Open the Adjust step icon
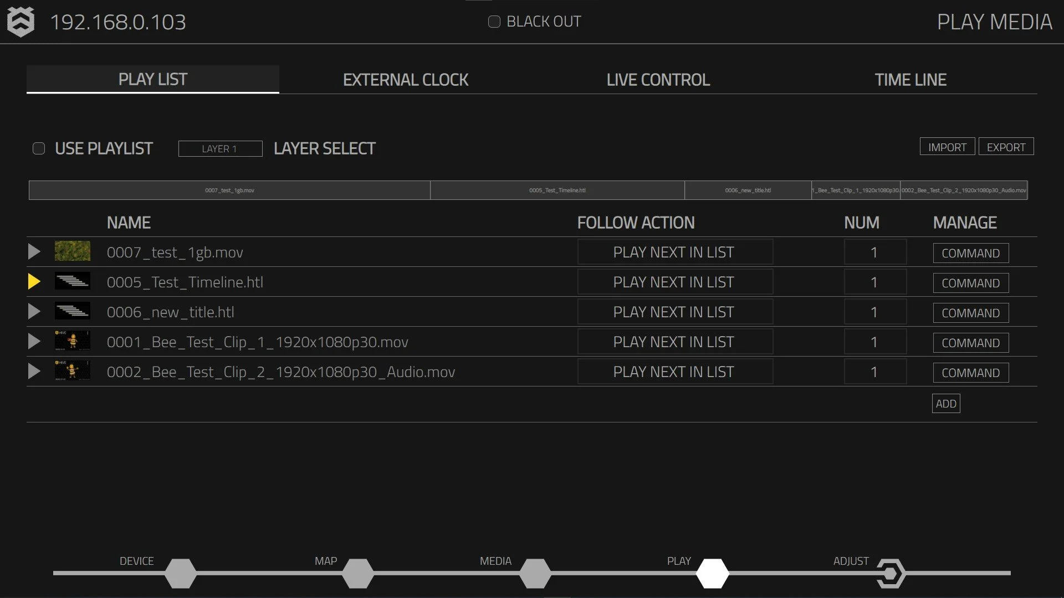Viewport: 1064px width, 598px height. coord(890,573)
